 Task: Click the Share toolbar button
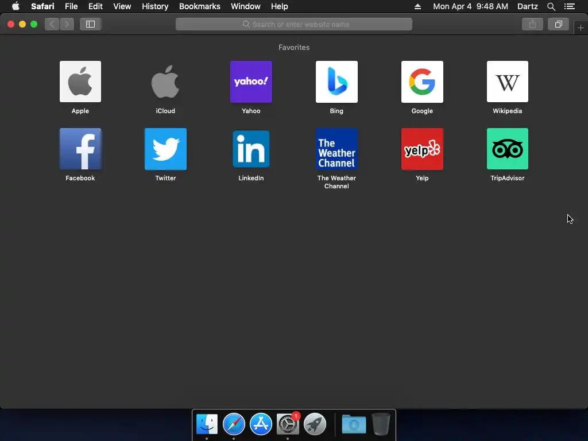coord(532,24)
